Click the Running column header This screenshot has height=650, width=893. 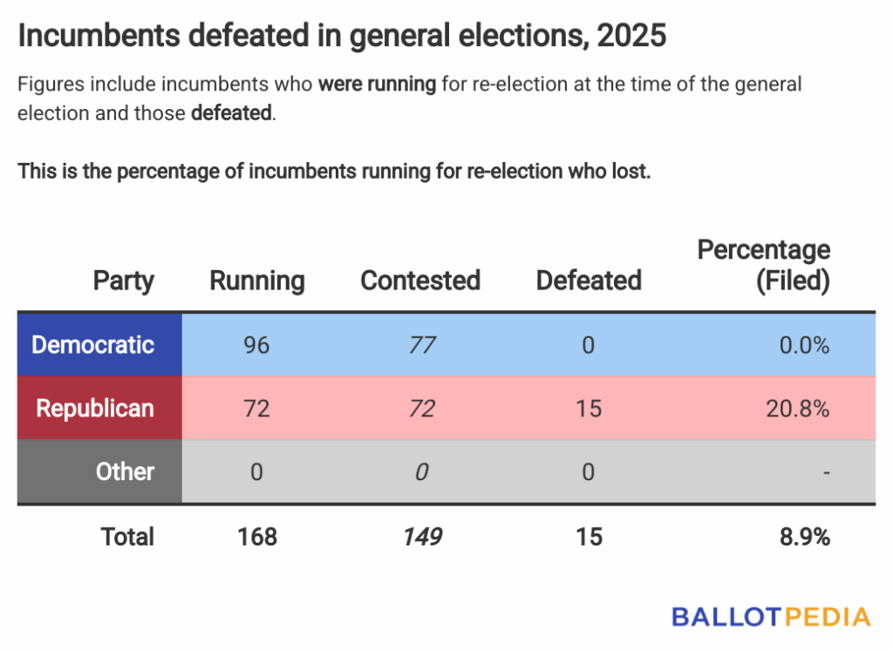(257, 281)
